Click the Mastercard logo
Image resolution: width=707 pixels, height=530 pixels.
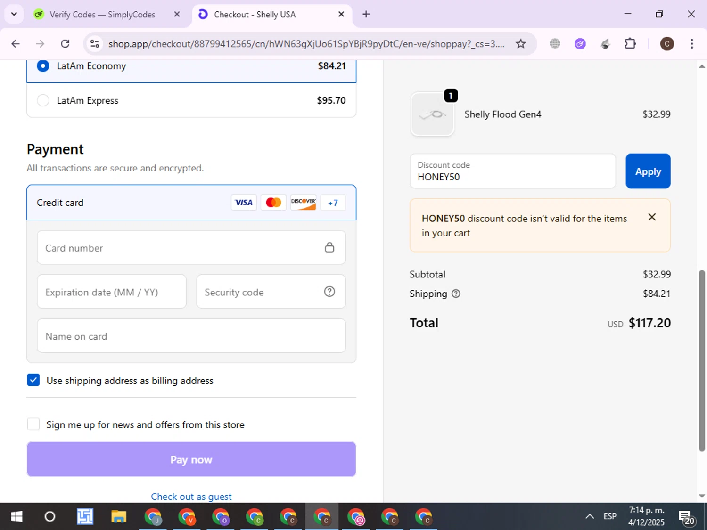(273, 203)
